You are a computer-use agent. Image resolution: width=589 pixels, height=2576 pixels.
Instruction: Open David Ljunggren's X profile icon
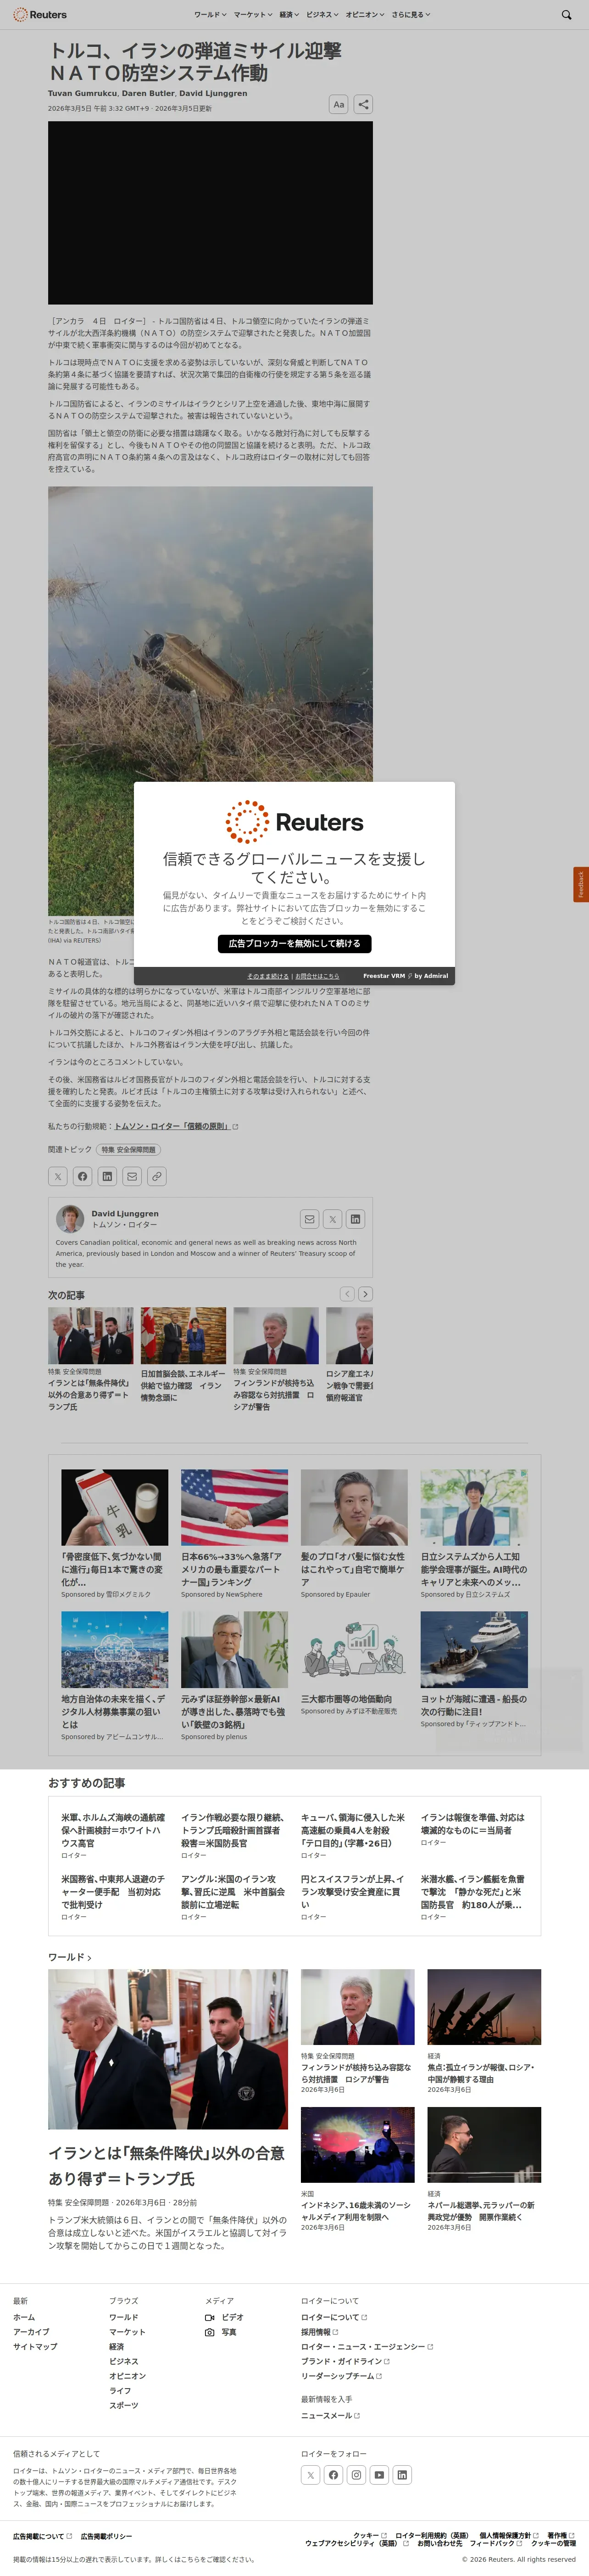(333, 1219)
